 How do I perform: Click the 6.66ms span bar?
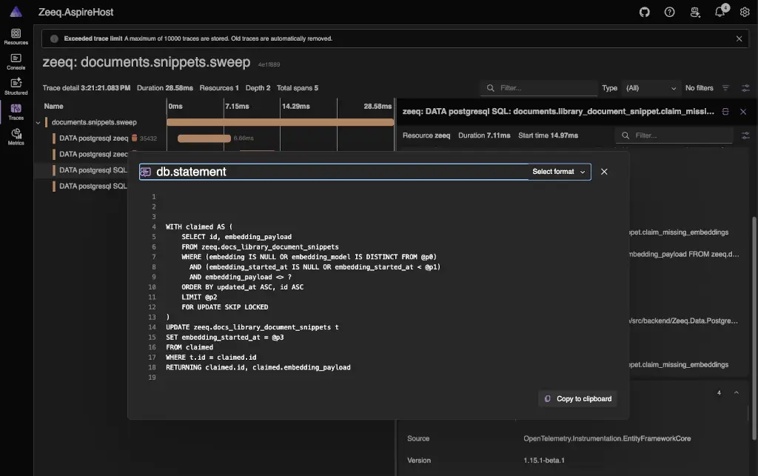pyautogui.click(x=204, y=138)
